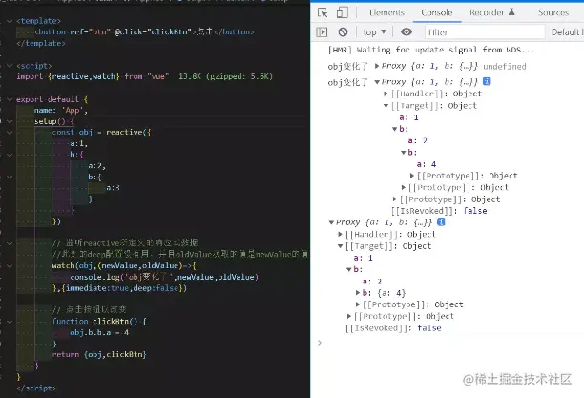Click the return {obj,clickBtn} line
Screen dimensions: 584x398
coord(99,354)
